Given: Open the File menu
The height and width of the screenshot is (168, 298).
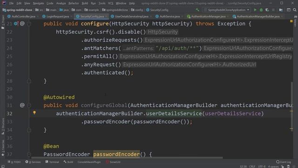Looking at the screenshot, I should tap(11, 3).
